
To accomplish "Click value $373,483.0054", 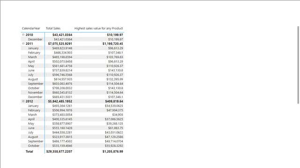I will 62,115.
